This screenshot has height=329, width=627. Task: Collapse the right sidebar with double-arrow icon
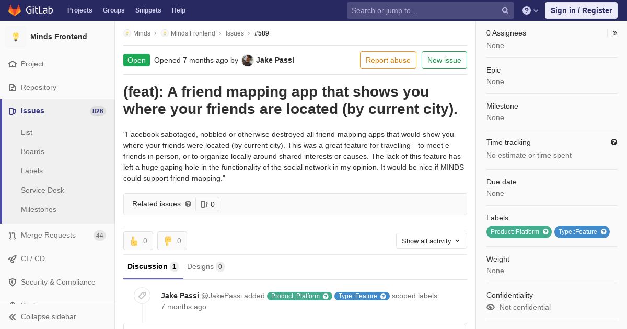615,33
